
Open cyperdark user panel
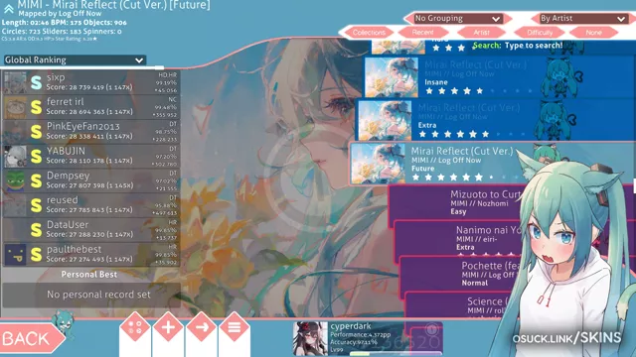(367, 338)
